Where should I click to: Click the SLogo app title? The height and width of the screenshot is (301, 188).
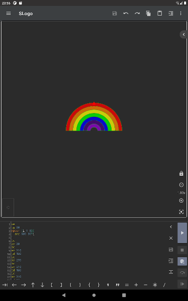pos(26,14)
